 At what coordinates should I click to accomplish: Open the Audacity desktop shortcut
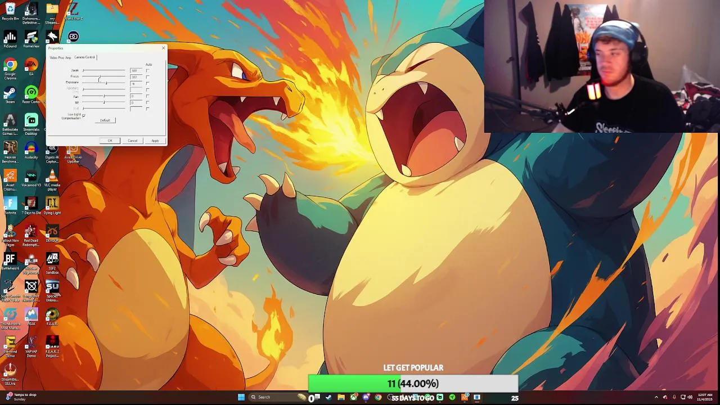[x=31, y=150]
